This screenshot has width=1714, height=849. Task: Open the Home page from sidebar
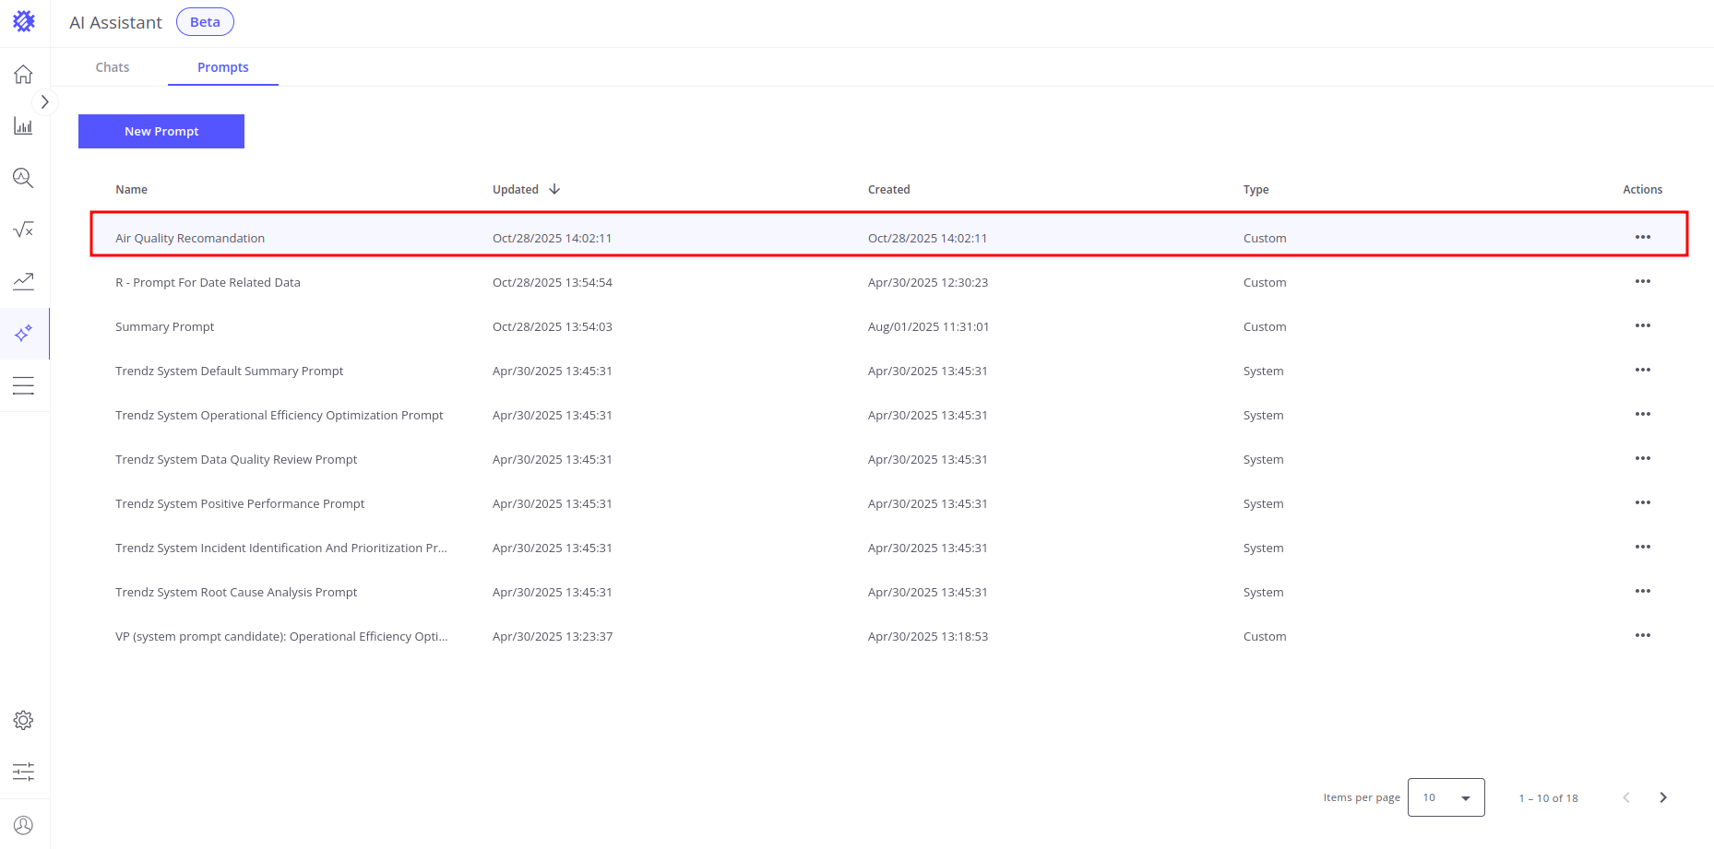click(24, 75)
